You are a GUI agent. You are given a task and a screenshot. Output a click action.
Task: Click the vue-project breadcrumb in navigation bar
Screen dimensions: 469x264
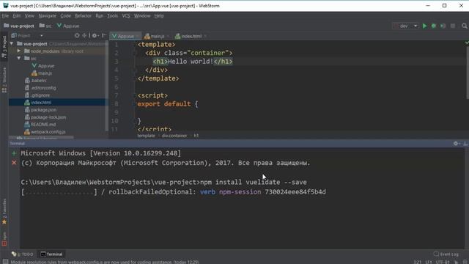(19, 26)
